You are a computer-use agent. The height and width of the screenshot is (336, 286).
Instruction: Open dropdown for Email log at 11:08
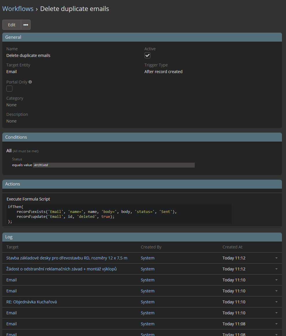[x=276, y=324]
